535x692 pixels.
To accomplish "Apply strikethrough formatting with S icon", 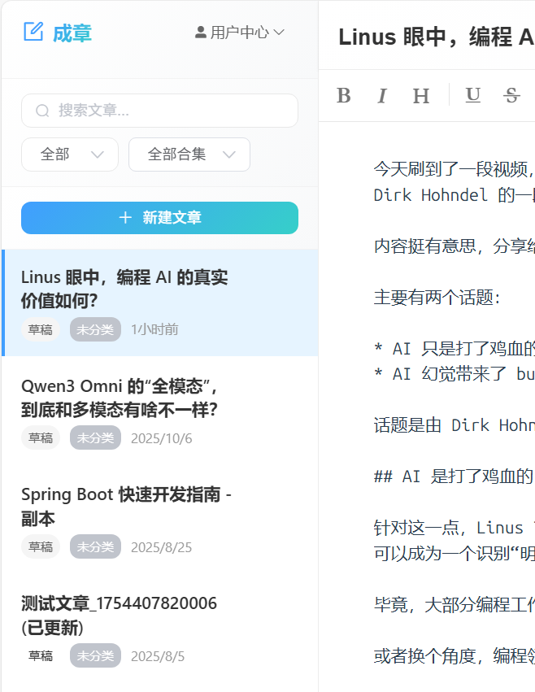I will tap(511, 95).
